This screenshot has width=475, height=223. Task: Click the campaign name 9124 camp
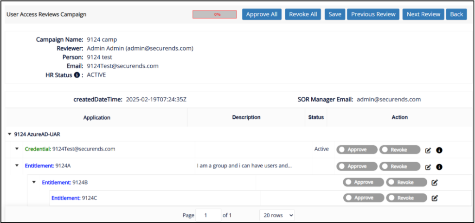click(x=102, y=39)
